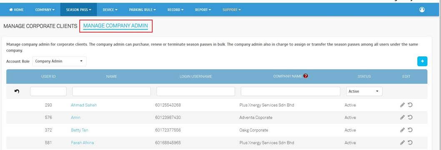Open the user profile icon in navbar
The width and height of the screenshot is (441, 150).
[422, 10]
